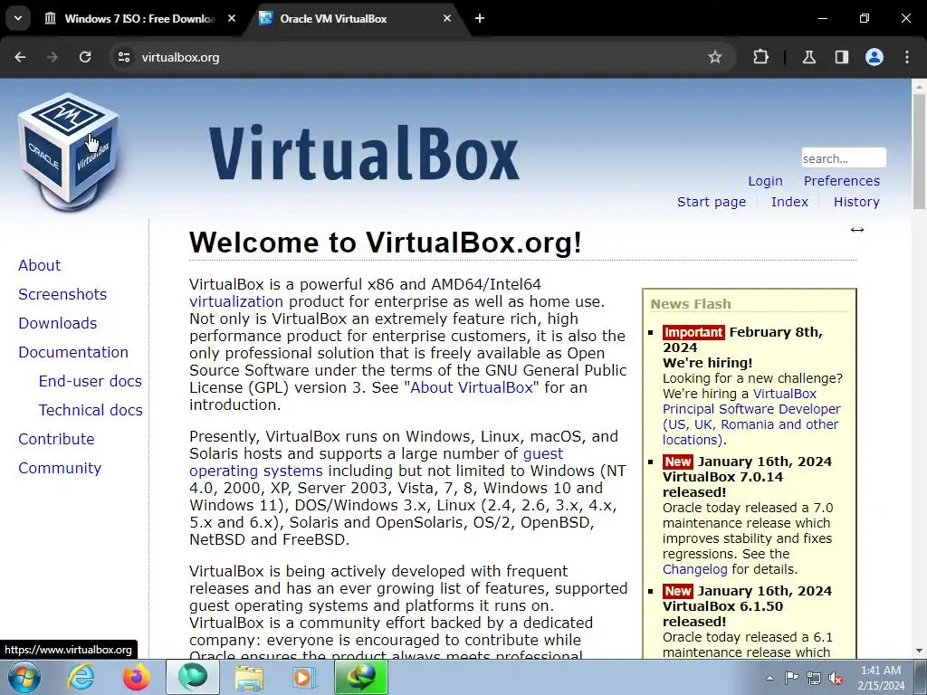This screenshot has width=927, height=695.
Task: Open the Action Center flag icon
Action: [791, 678]
